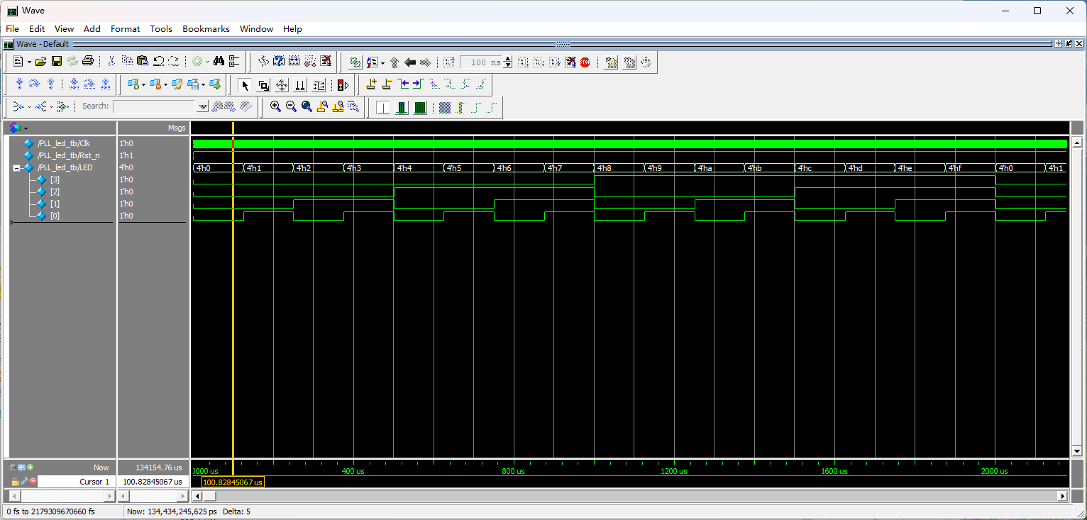Click the wrench cursor properties icon
This screenshot has width=1087, height=520.
[x=24, y=481]
